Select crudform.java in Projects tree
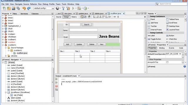This screenshot has width=188, height=105. (x=22, y=53)
